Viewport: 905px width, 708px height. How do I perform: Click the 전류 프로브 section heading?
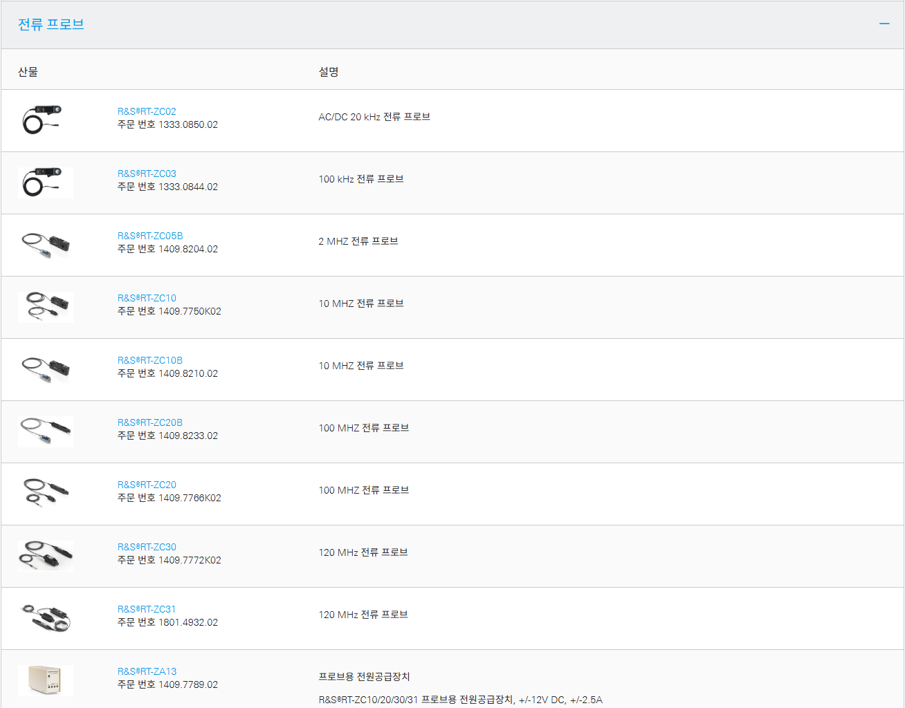point(51,24)
